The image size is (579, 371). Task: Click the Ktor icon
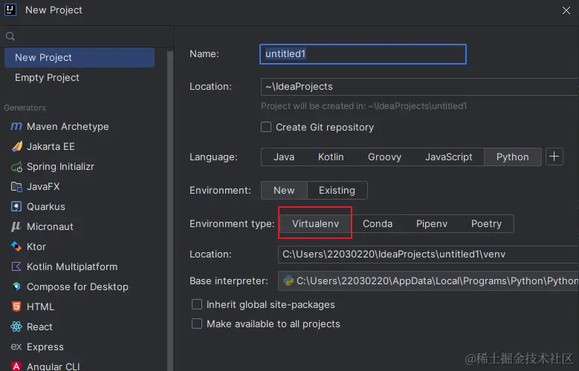pyautogui.click(x=16, y=247)
